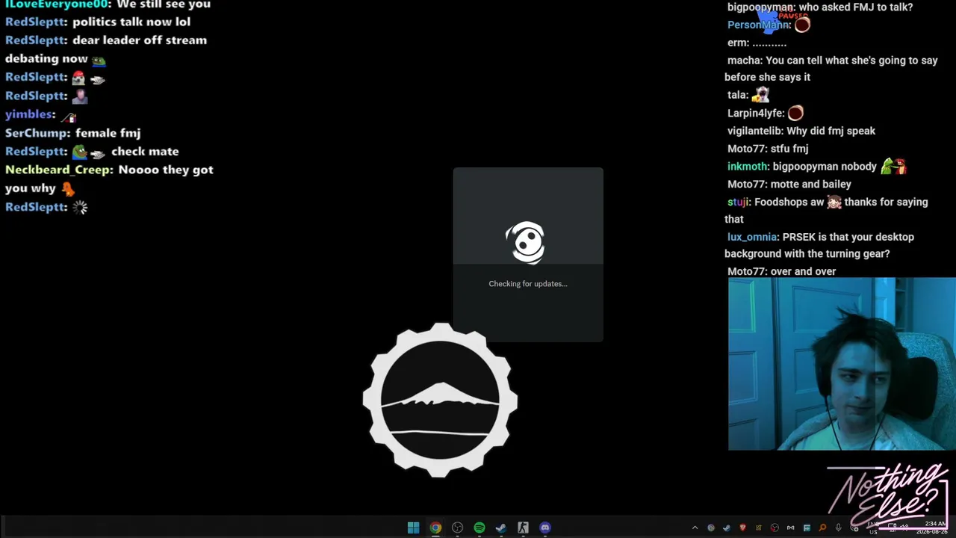Viewport: 956px width, 538px height.
Task: Click the orange magnifier tray icon
Action: [822, 528]
